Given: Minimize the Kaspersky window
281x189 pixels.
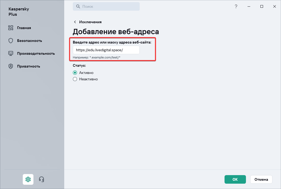Looking at the screenshot, I should click(249, 7).
